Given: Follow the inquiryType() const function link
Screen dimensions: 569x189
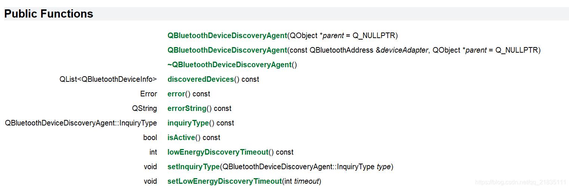Looking at the screenshot, I should [x=188, y=123].
